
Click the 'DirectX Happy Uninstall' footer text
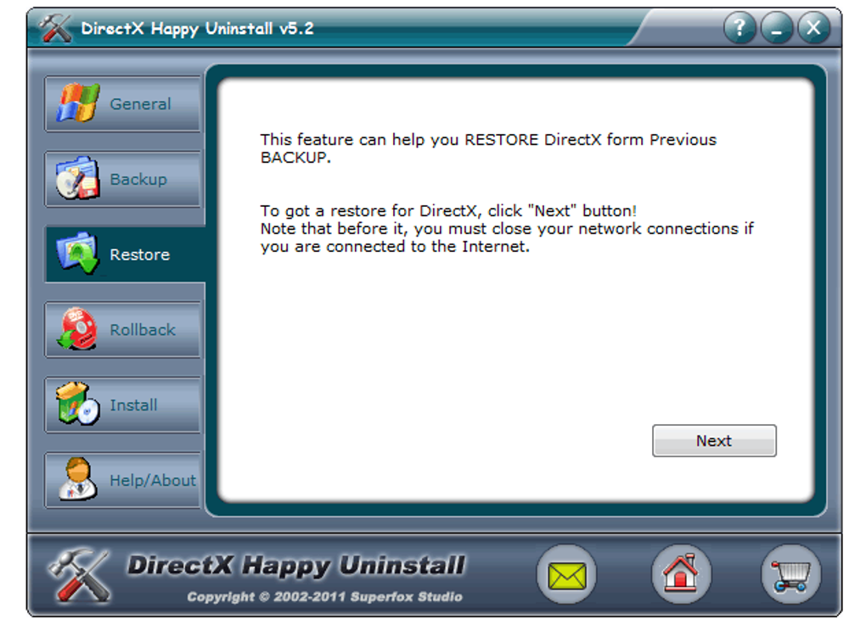pos(296,566)
